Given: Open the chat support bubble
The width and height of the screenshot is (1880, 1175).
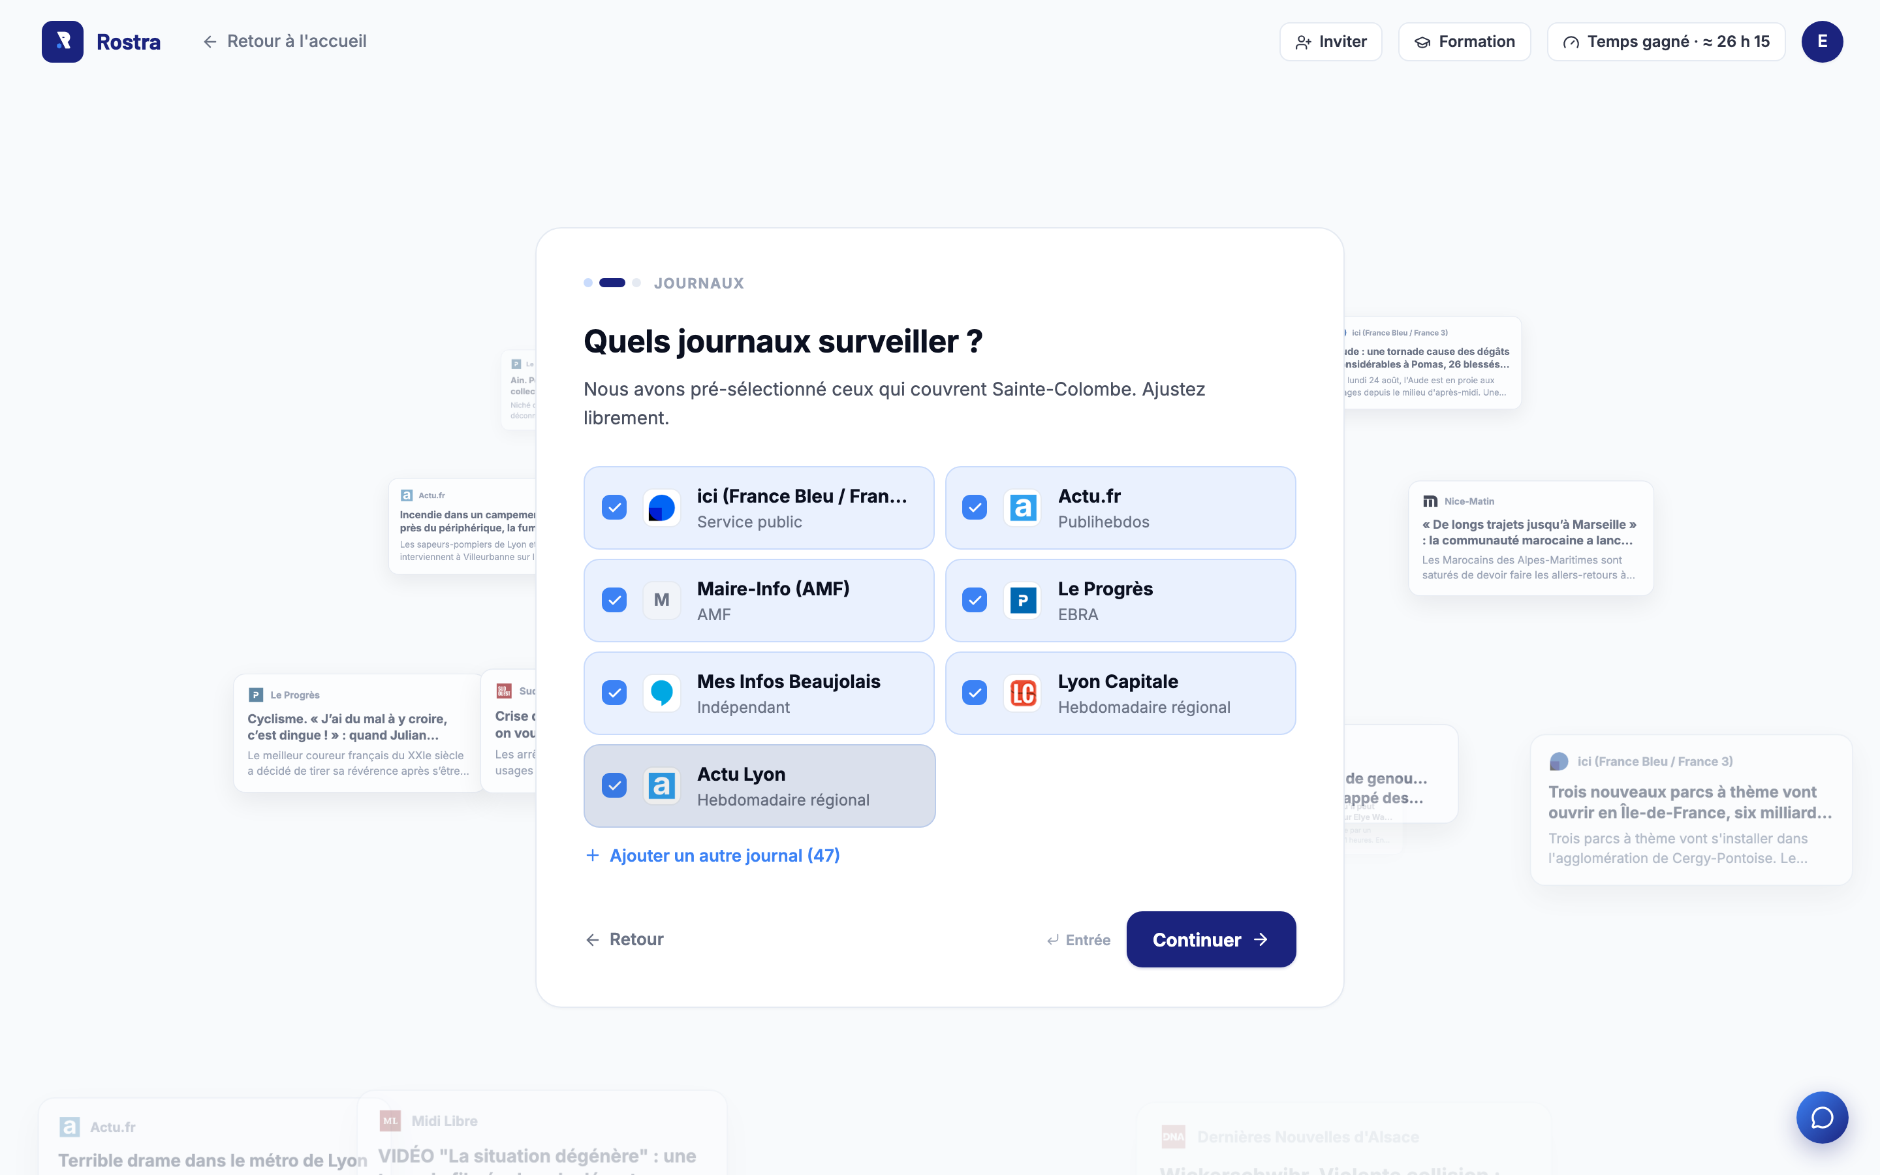Looking at the screenshot, I should 1822,1118.
